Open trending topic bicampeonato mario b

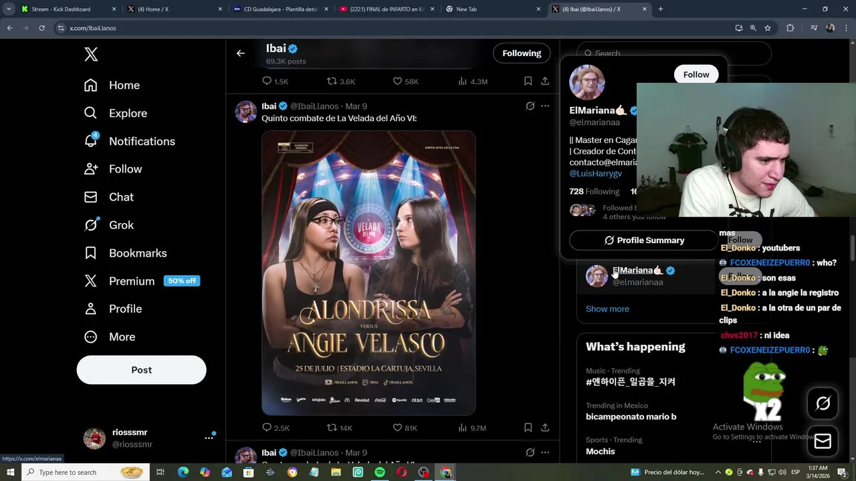click(631, 417)
